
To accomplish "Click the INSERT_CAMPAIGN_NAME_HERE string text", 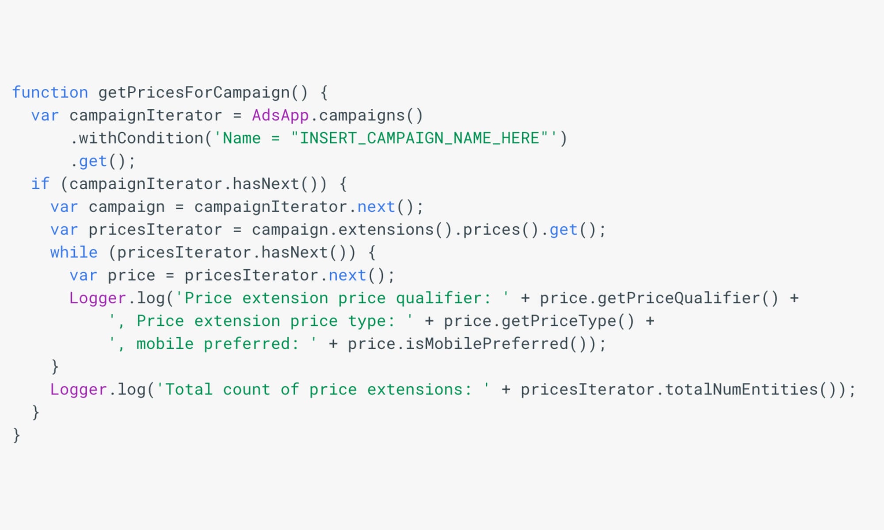I will click(x=419, y=139).
